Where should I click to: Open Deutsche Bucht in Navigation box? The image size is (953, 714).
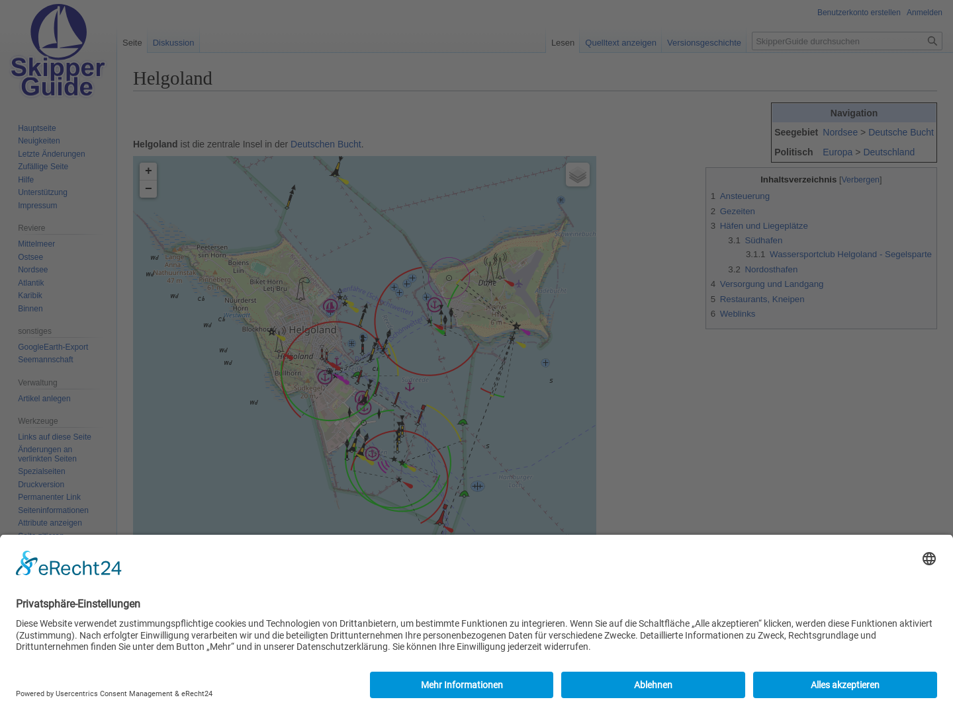coord(901,132)
